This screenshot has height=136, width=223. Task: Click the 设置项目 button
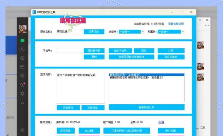tap(94, 32)
